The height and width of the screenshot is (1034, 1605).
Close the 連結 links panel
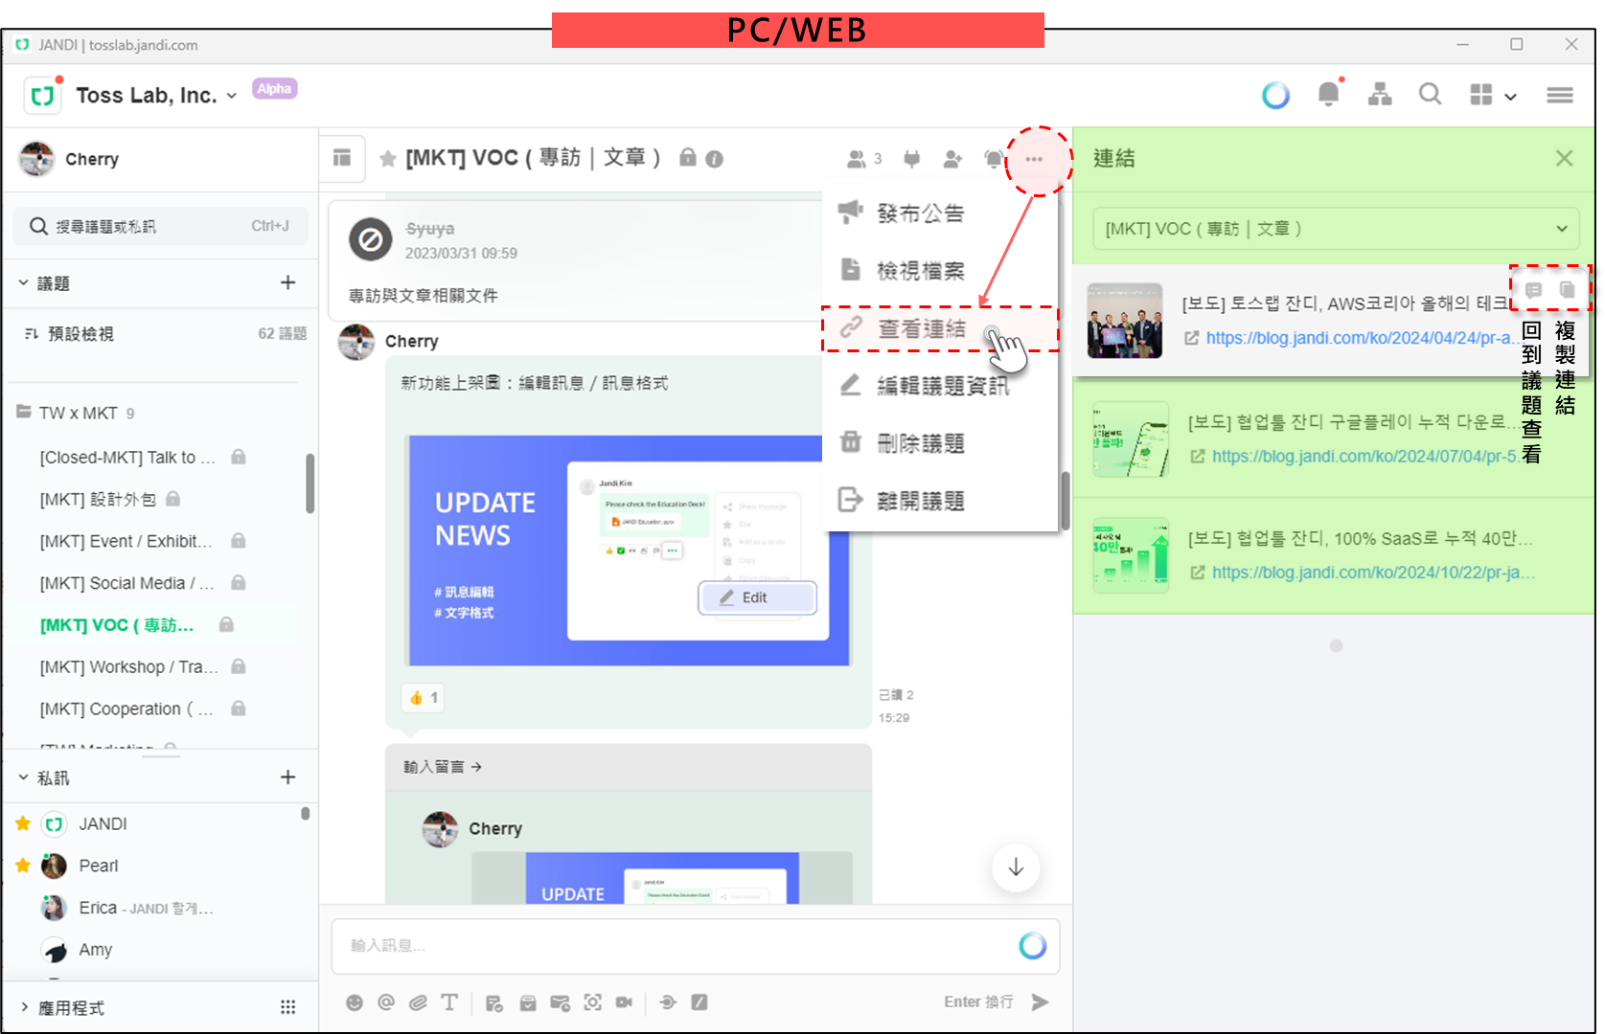point(1564,159)
